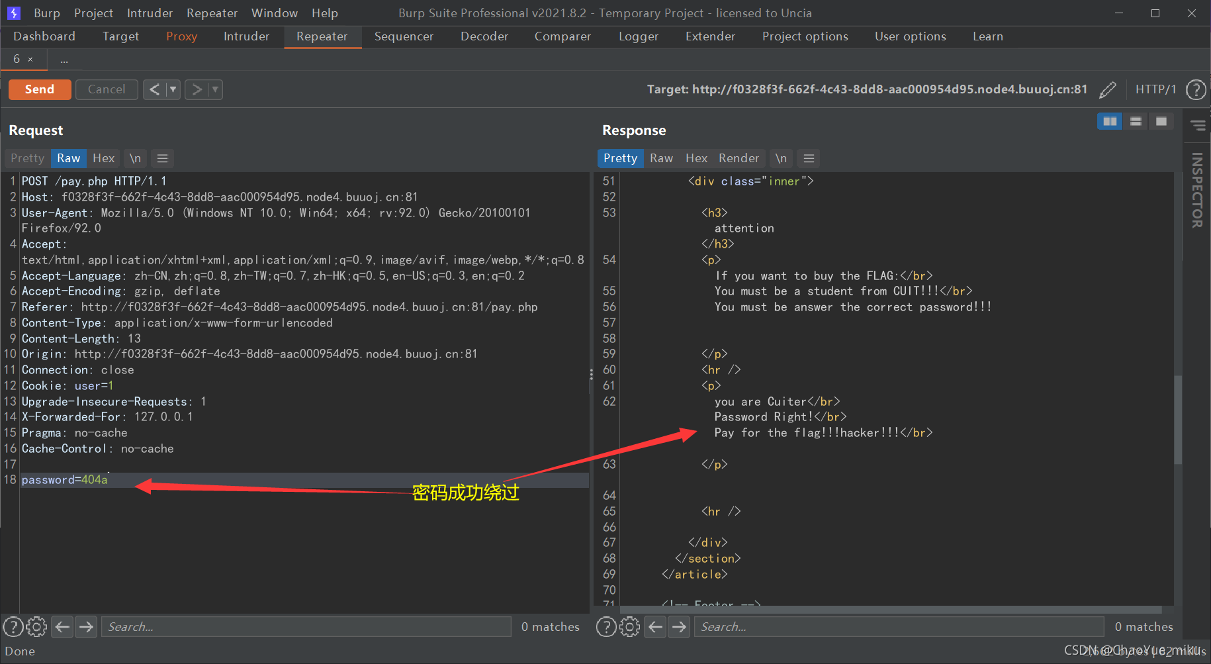Switch Request view to Raw
This screenshot has width=1211, height=664.
coord(68,158)
